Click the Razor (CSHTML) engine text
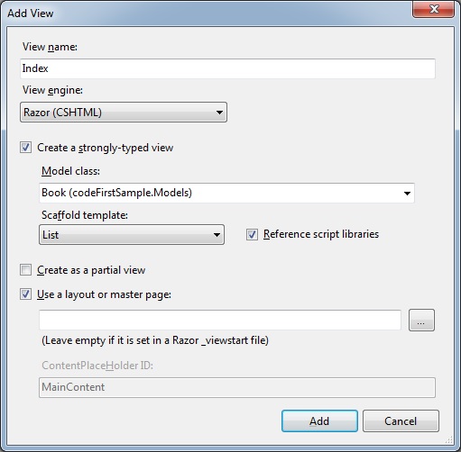This screenshot has width=461, height=452. pos(62,113)
